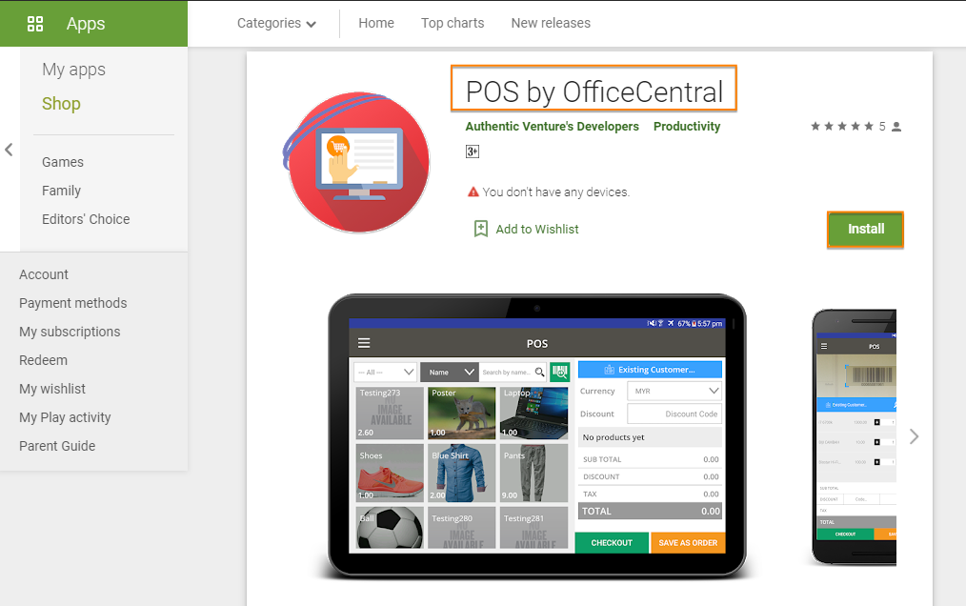Click the green Install button
This screenshot has width=966, height=606.
click(x=865, y=230)
